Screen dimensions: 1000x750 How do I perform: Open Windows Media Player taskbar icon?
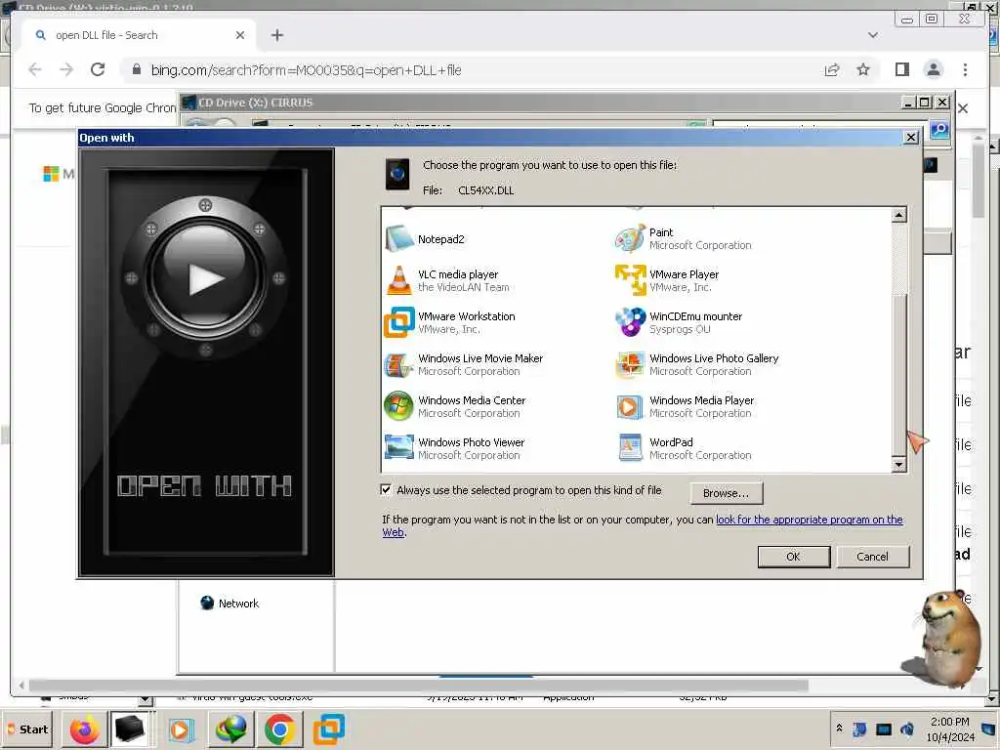tap(181, 729)
